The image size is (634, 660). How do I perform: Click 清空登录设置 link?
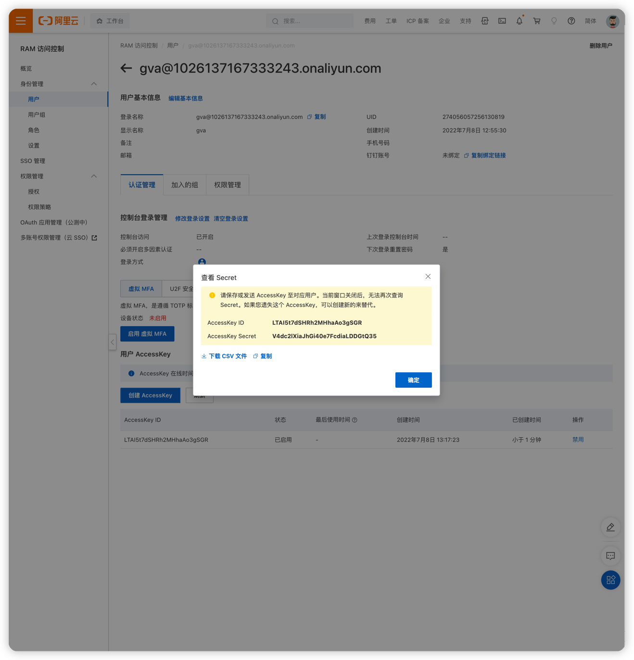[231, 218]
